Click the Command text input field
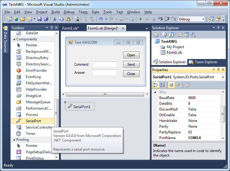 [x=104, y=64]
